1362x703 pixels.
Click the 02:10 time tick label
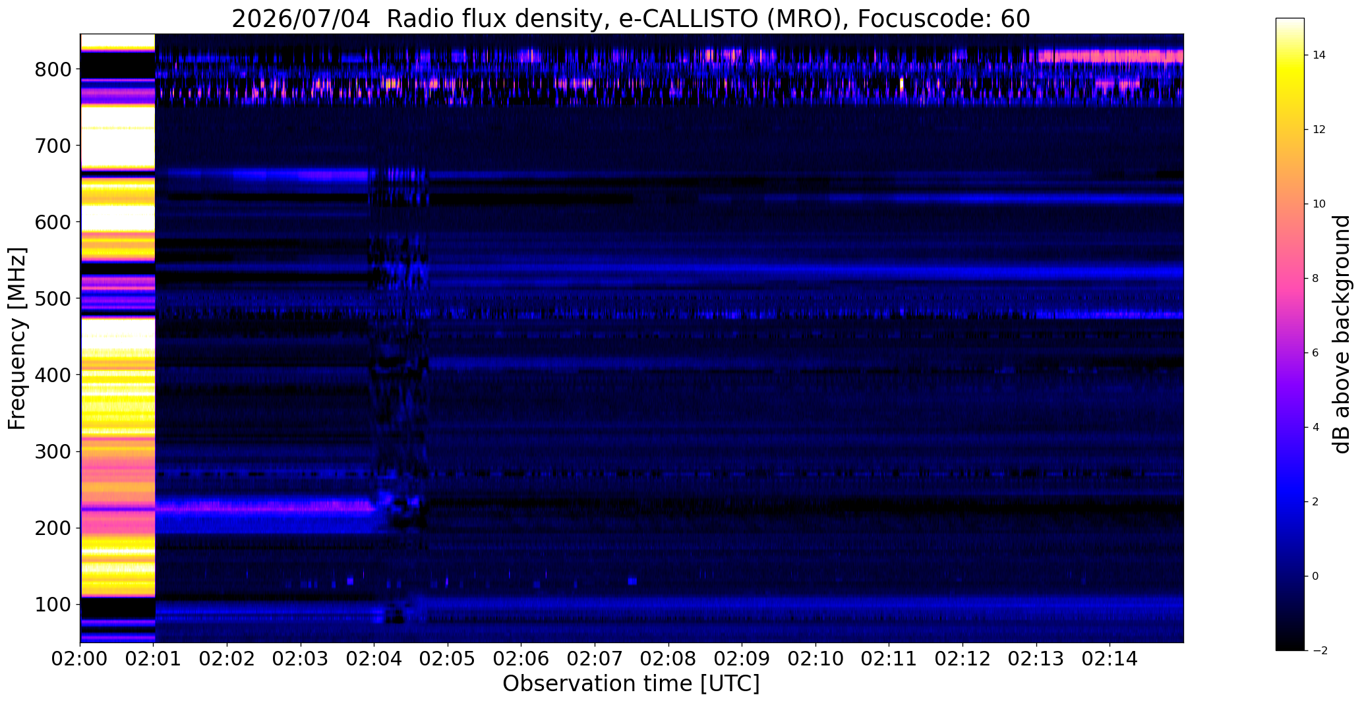point(815,659)
